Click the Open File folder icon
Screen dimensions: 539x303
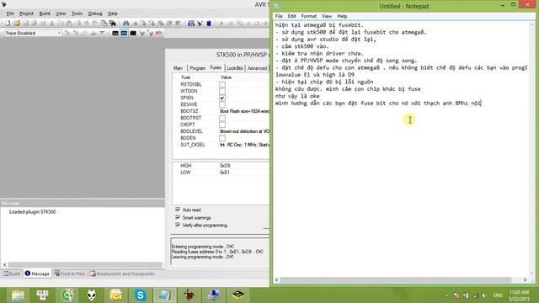tap(16, 24)
